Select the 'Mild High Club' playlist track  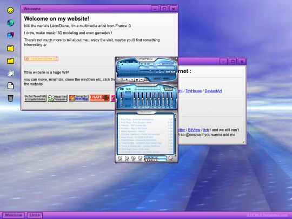[146, 149]
